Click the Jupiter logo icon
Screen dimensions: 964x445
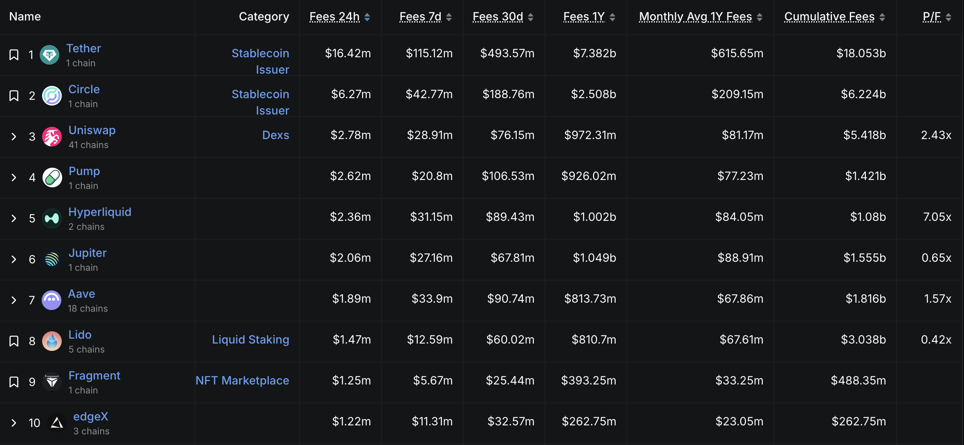tap(52, 259)
